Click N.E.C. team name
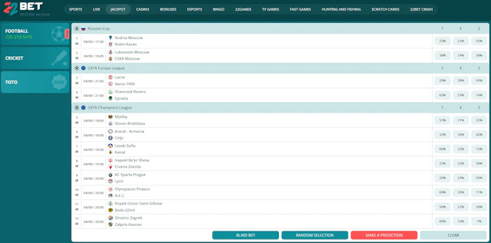 tap(120, 196)
